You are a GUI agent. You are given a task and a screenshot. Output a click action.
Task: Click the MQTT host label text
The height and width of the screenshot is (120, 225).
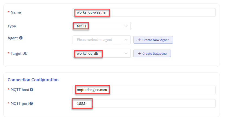20,90
